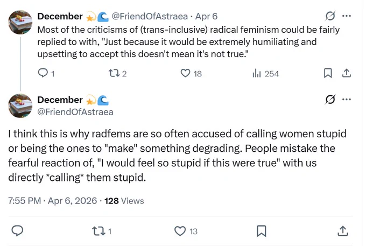Open the three-dot menu on first tweet
Image resolution: width=366 pixels, height=246 pixels.
pyautogui.click(x=347, y=16)
